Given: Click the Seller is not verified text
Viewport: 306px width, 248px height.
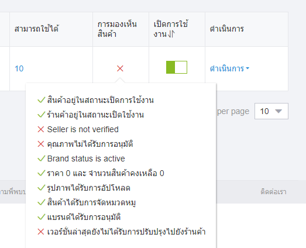Looking at the screenshot, I should tap(82, 129).
